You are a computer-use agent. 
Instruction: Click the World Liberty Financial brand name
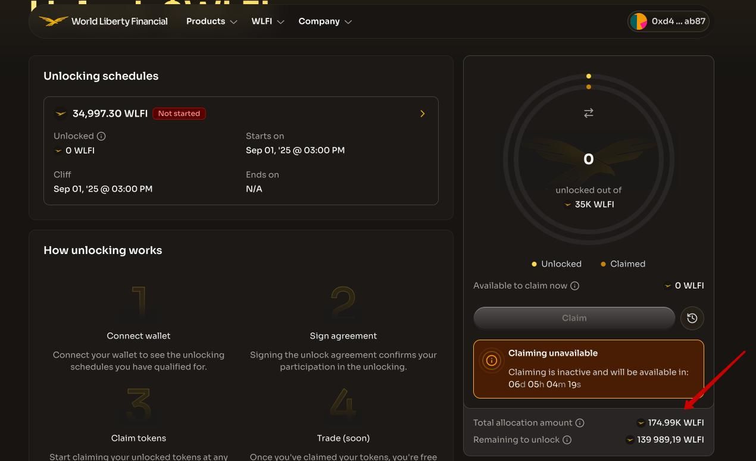click(120, 21)
